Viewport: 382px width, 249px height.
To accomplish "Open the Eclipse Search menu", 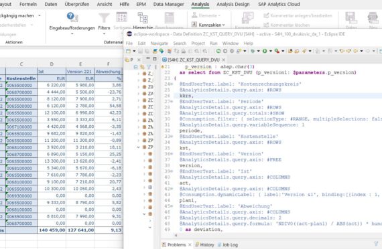I will coord(180,44).
